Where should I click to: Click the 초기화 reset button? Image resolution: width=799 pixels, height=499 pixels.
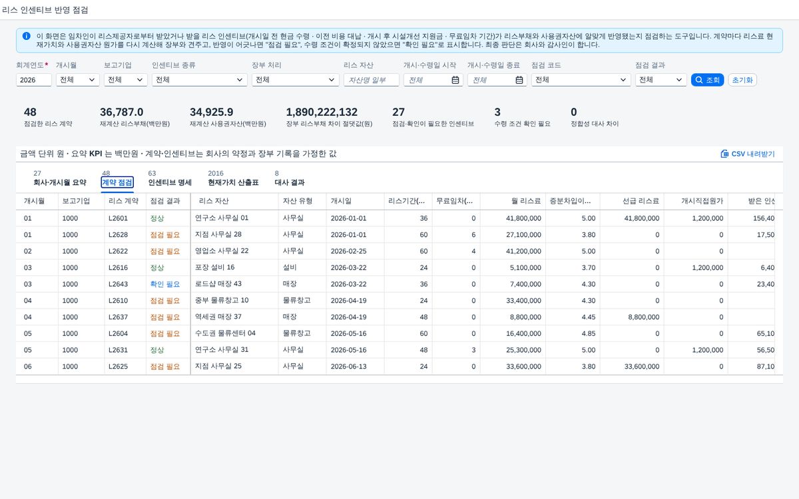point(742,80)
